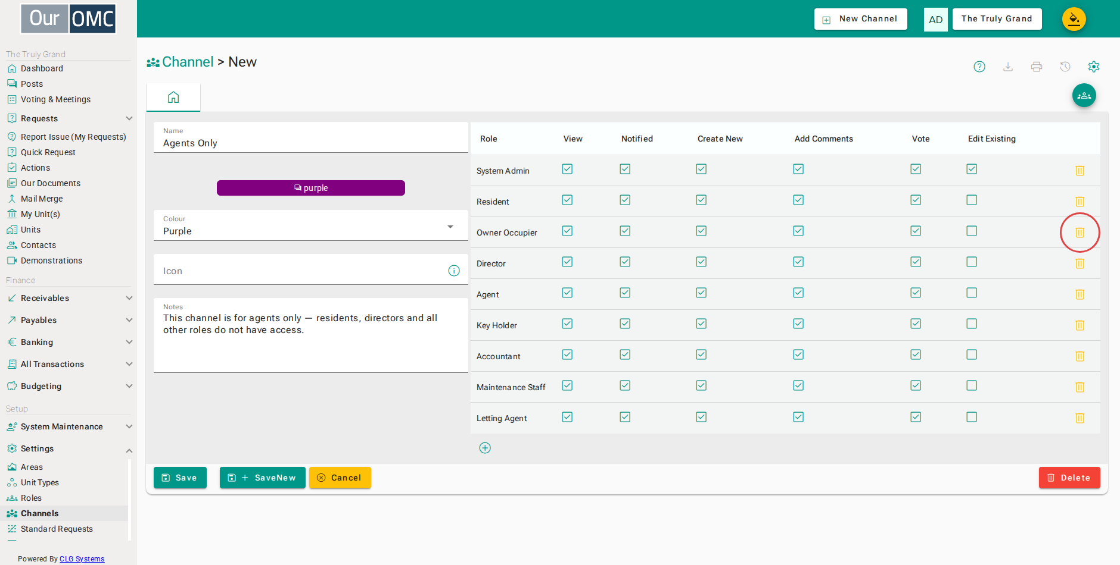Enable Edit Existing for Director
This screenshot has width=1120, height=565.
coord(972,262)
